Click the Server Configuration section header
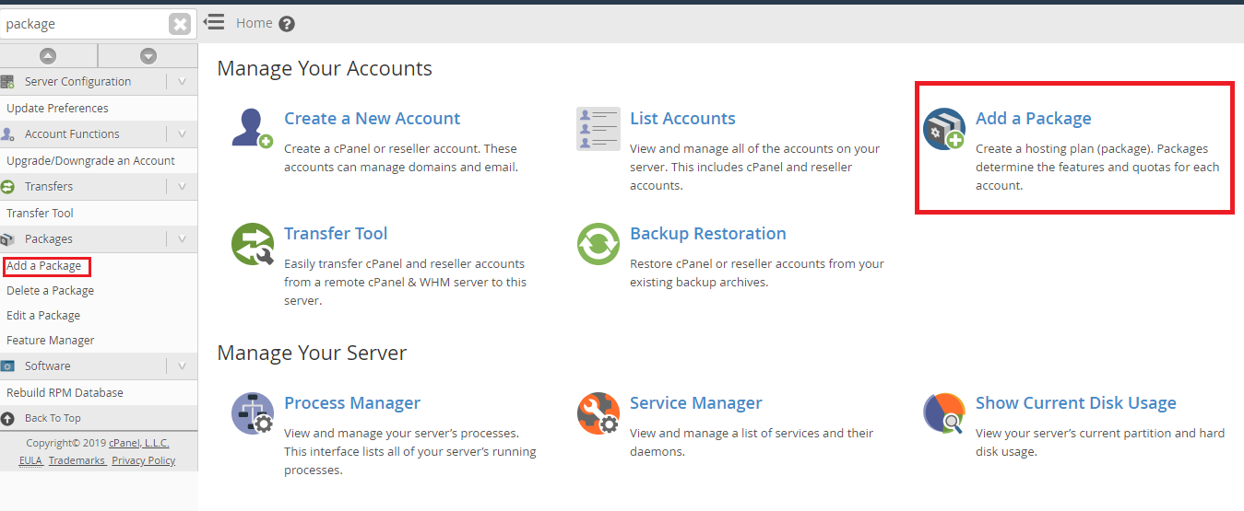This screenshot has width=1244, height=511. click(x=99, y=82)
